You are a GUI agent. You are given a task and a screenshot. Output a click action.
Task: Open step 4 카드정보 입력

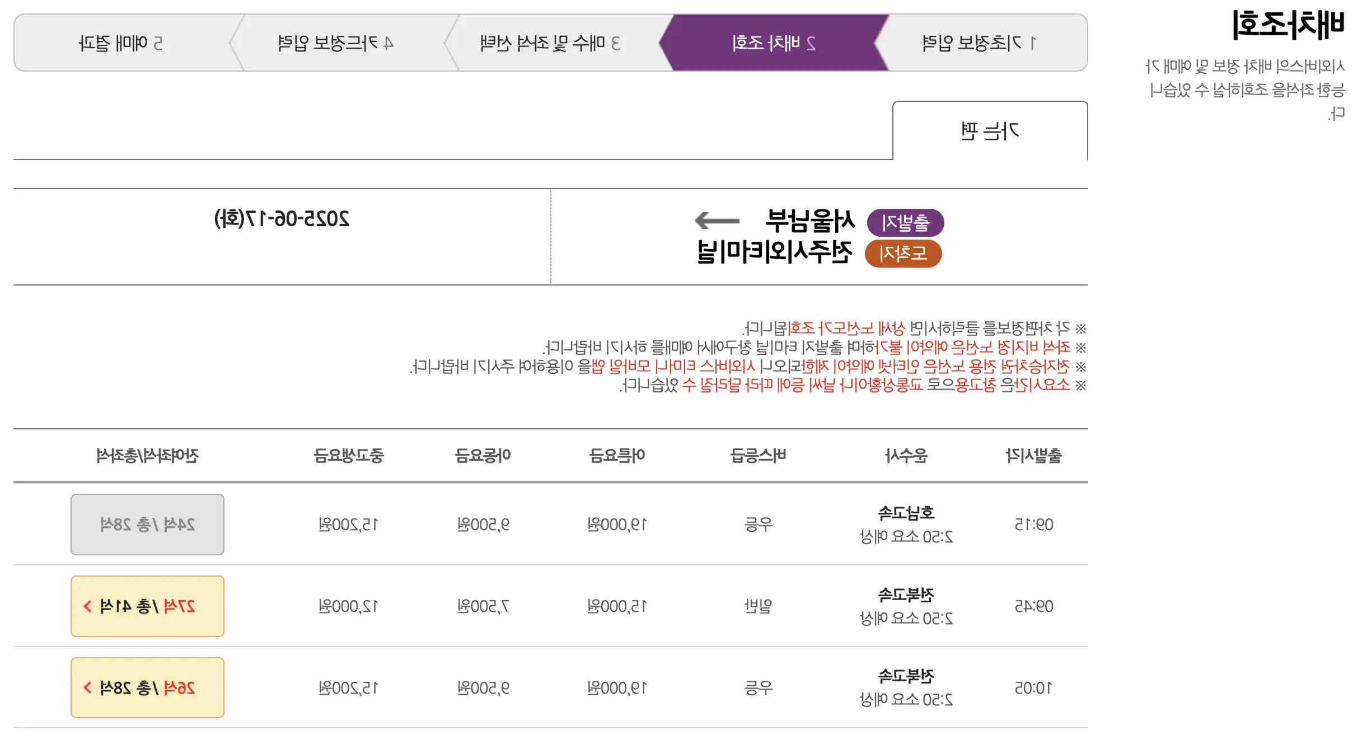(x=336, y=43)
